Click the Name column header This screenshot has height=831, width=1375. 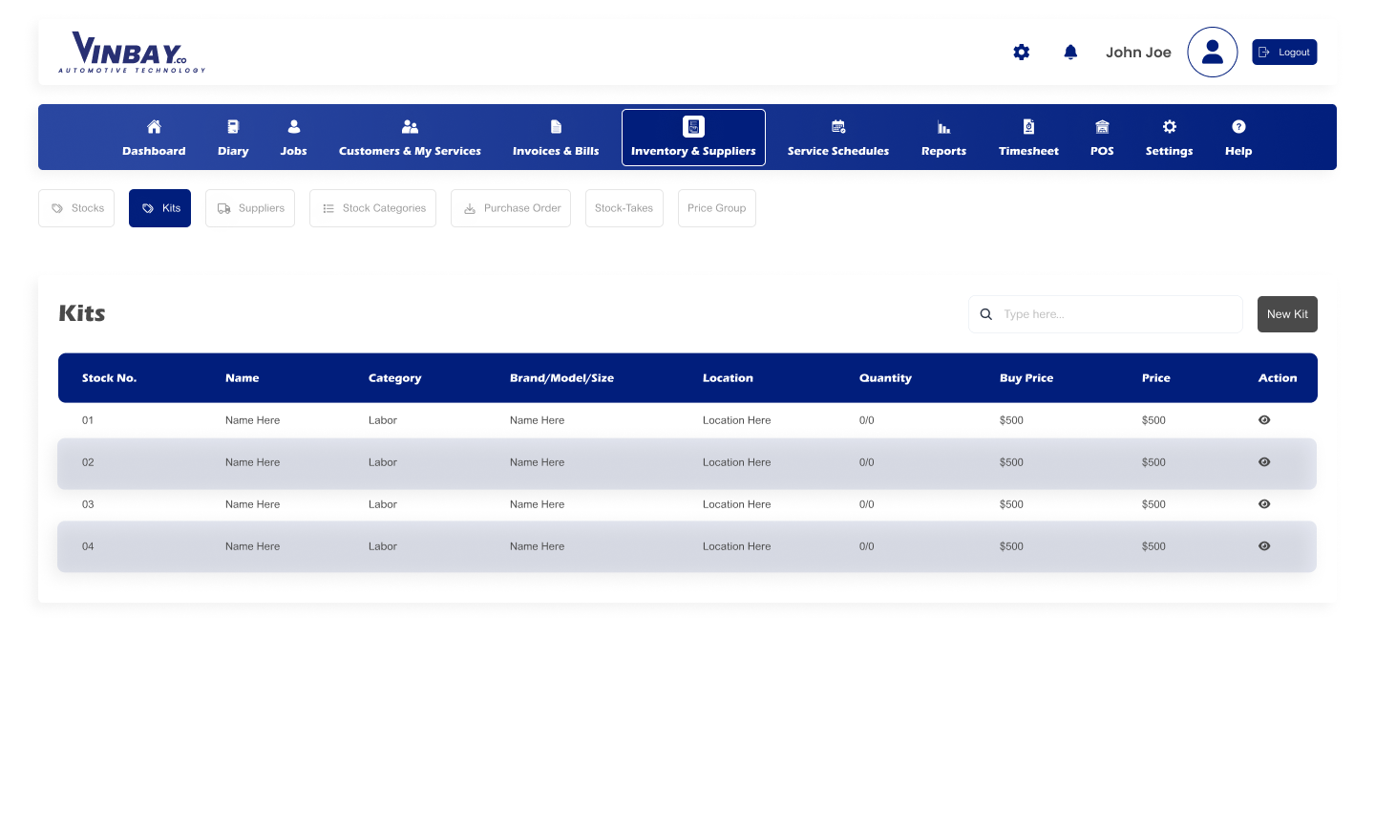[243, 378]
